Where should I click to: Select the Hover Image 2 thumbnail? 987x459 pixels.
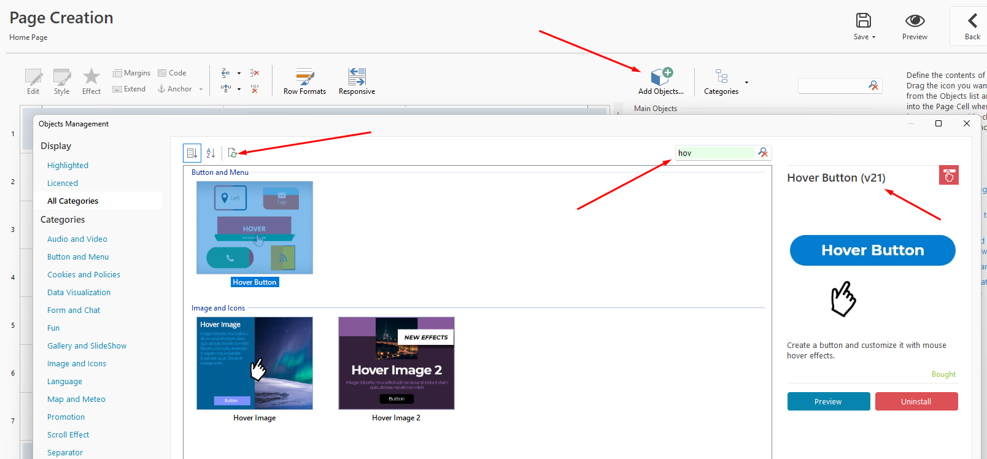[396, 363]
